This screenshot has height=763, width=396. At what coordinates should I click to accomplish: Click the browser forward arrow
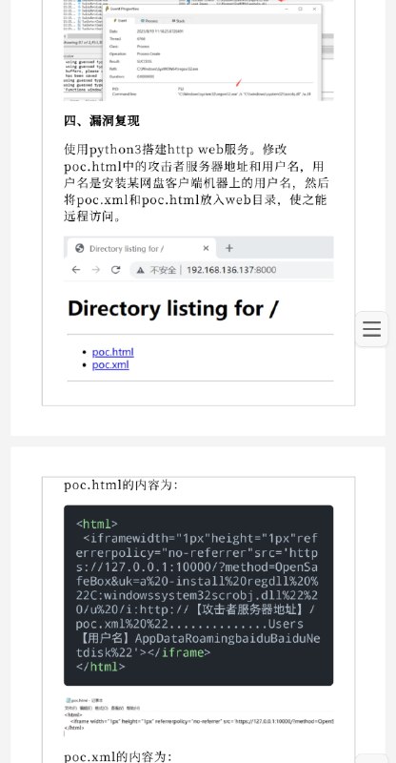click(x=96, y=270)
